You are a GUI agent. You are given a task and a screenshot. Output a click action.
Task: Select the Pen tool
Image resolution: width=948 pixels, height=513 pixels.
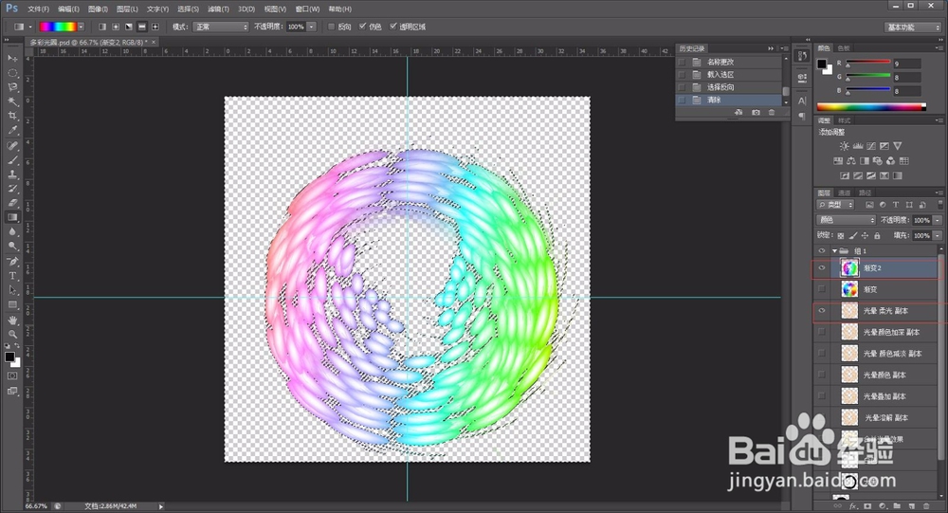point(12,262)
